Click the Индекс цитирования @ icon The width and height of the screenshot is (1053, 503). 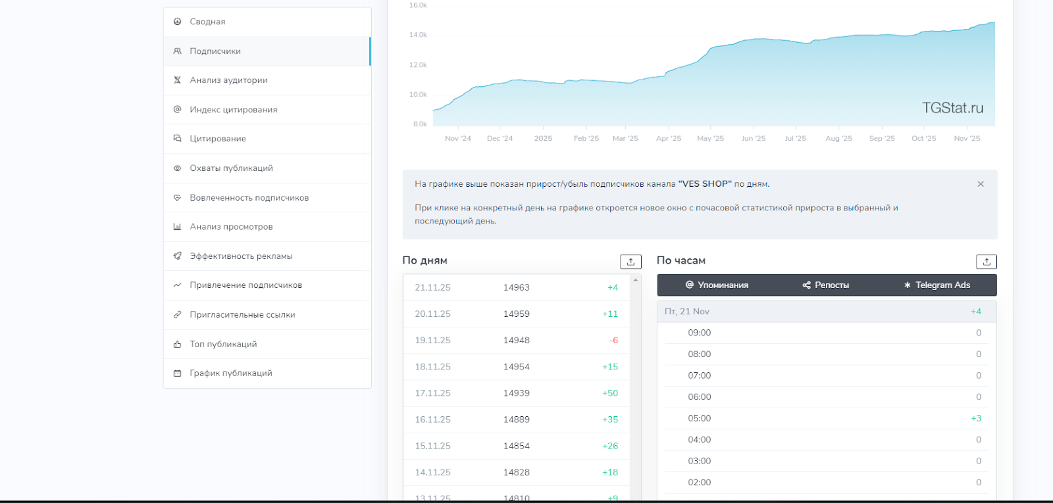177,110
